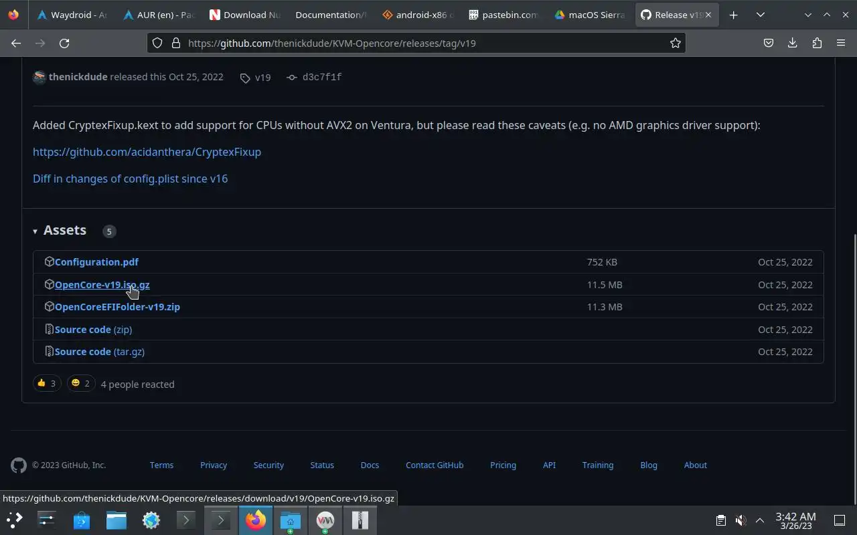Open the Dolphin file manager taskbar icon
Viewport: 857px width, 535px height.
[116, 520]
